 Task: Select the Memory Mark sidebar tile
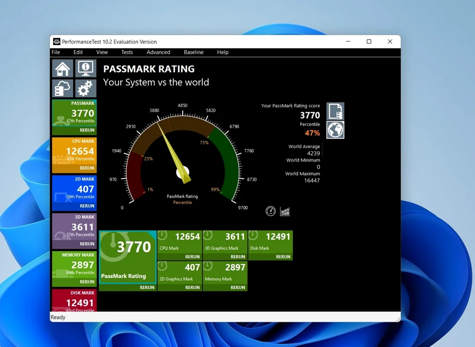pos(74,269)
